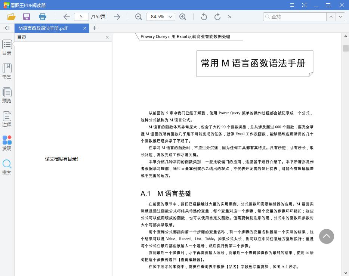Toggle fullscreen mode from the title bar

coord(305,5)
